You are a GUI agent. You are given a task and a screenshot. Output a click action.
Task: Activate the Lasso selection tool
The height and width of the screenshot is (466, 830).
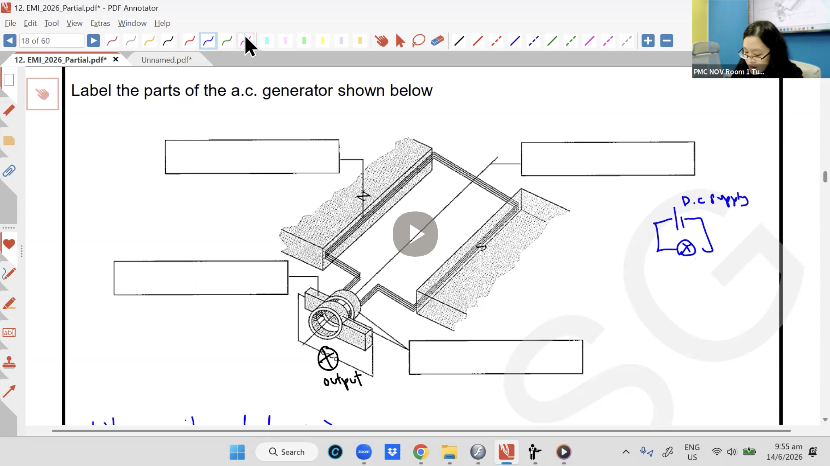point(419,41)
